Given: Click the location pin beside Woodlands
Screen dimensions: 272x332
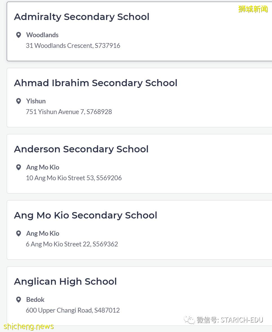Looking at the screenshot, I should pyautogui.click(x=19, y=35).
